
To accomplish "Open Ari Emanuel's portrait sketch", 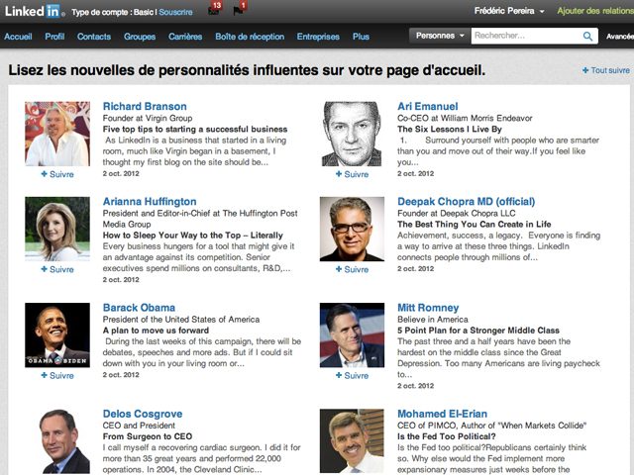I will [353, 134].
